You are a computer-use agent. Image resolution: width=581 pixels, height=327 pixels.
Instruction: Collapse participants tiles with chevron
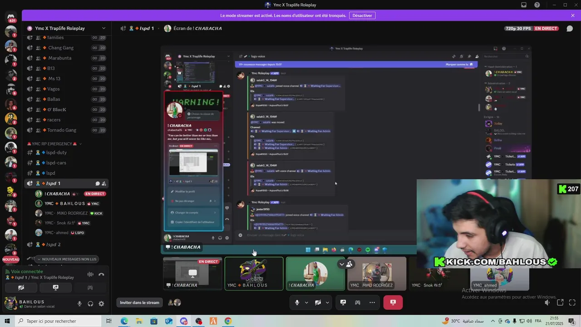[342, 264]
